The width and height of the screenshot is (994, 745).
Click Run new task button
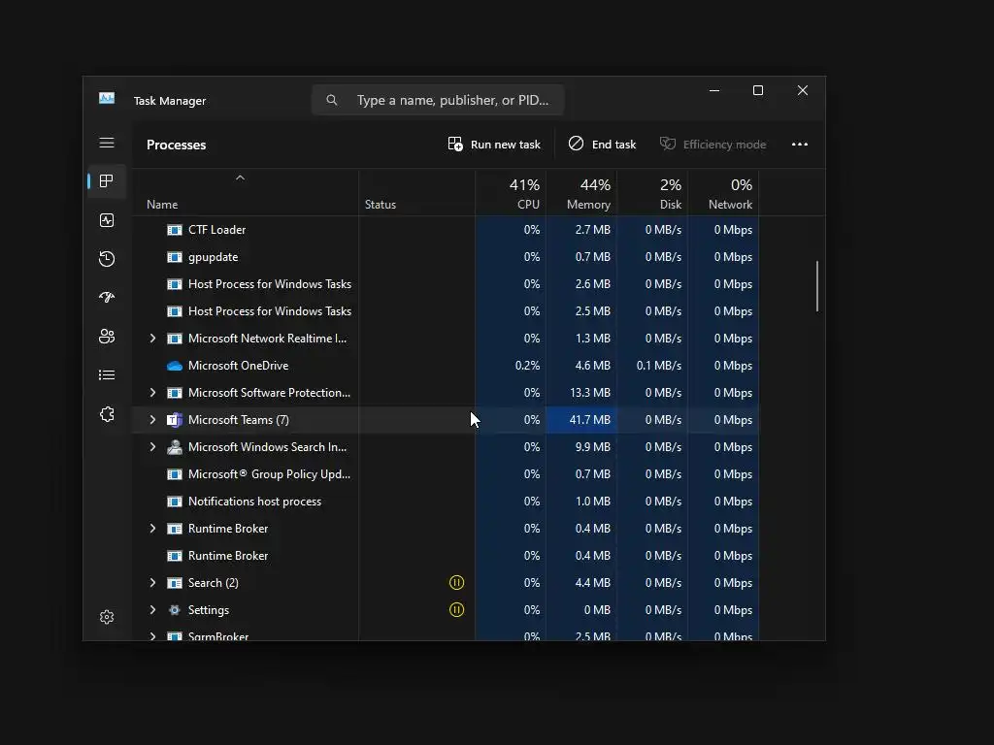[494, 145]
